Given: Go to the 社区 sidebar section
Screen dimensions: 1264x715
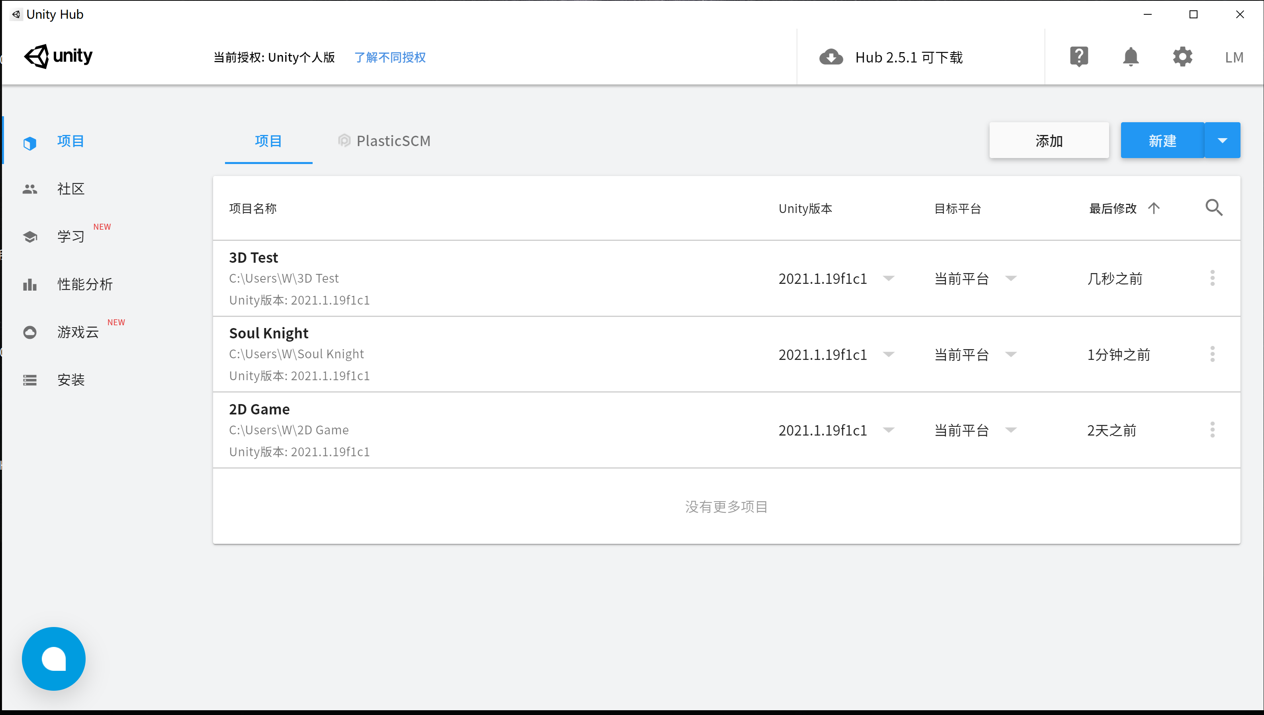Looking at the screenshot, I should [x=71, y=189].
